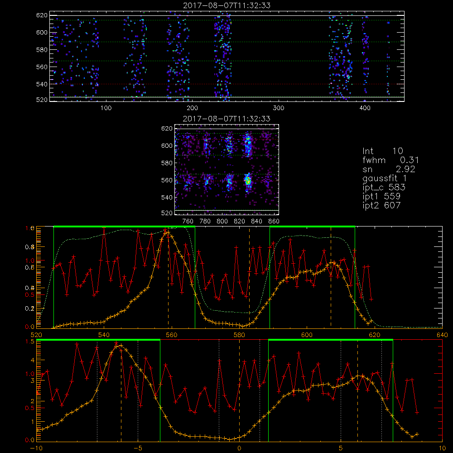Image resolution: width=453 pixels, height=453 pixels.
Task: Click x-axis label 820 on middle image
Action: (x=239, y=222)
